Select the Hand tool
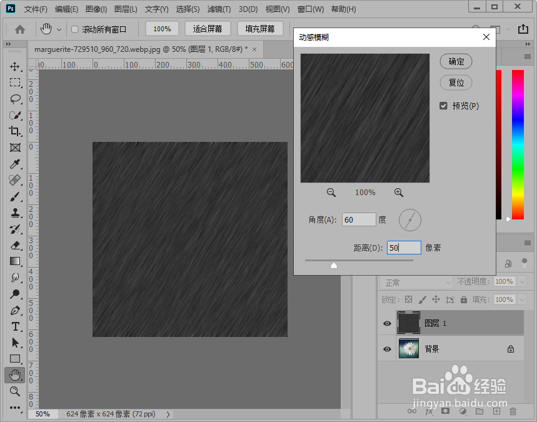 14,374
